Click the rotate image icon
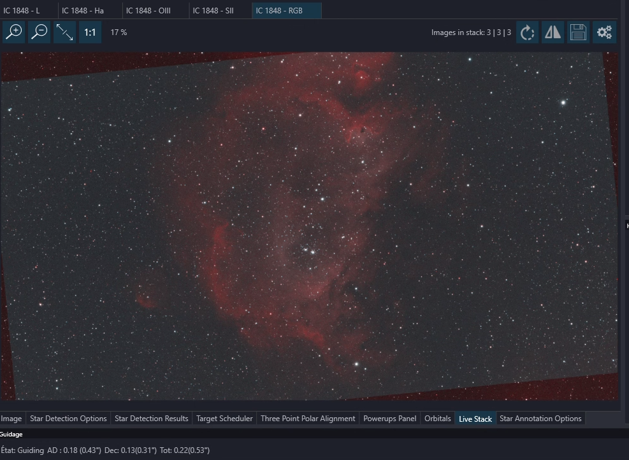Image resolution: width=629 pixels, height=460 pixels. coord(527,32)
